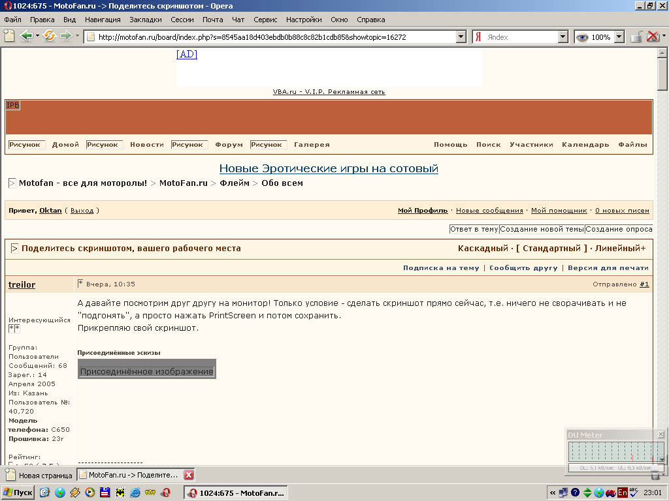Click Версия для печати link
Viewport: 669px width, 501px height.
coord(608,268)
